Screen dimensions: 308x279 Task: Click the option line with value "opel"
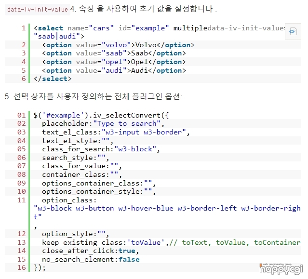114,62
